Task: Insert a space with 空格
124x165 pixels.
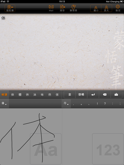Action: tap(81, 95)
